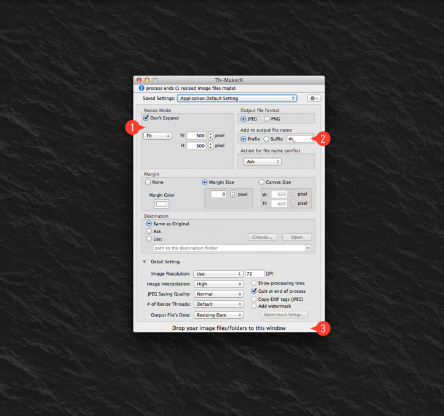The width and height of the screenshot is (444, 416).
Task: Click the resize height H field
Action: [196, 146]
